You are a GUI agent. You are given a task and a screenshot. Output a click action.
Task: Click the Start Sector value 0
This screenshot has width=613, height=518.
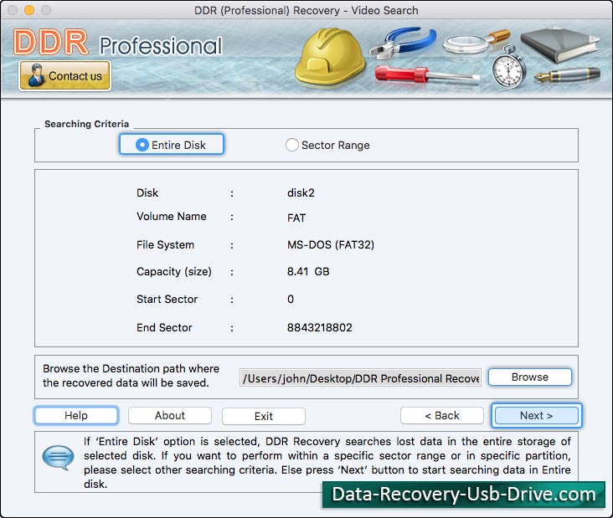coord(291,300)
